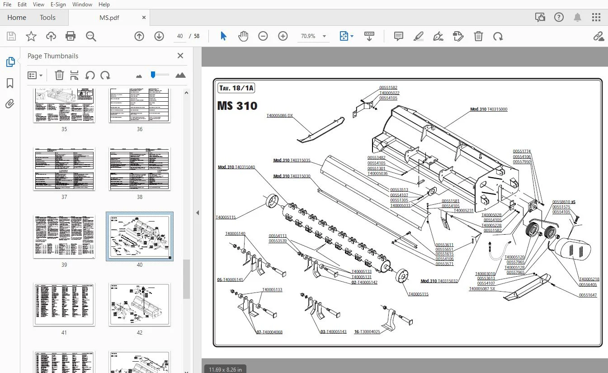
Task: Open the File menu
Action: [x=7, y=5]
